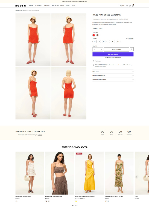Add dress to wishlist heart icon
Viewport: 149px width, 206px height.
click(132, 49)
